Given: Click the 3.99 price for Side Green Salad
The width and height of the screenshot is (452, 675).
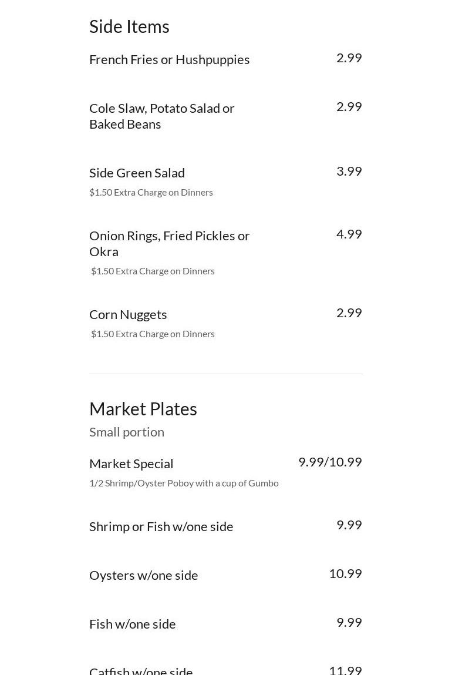Looking at the screenshot, I should coord(349,171).
